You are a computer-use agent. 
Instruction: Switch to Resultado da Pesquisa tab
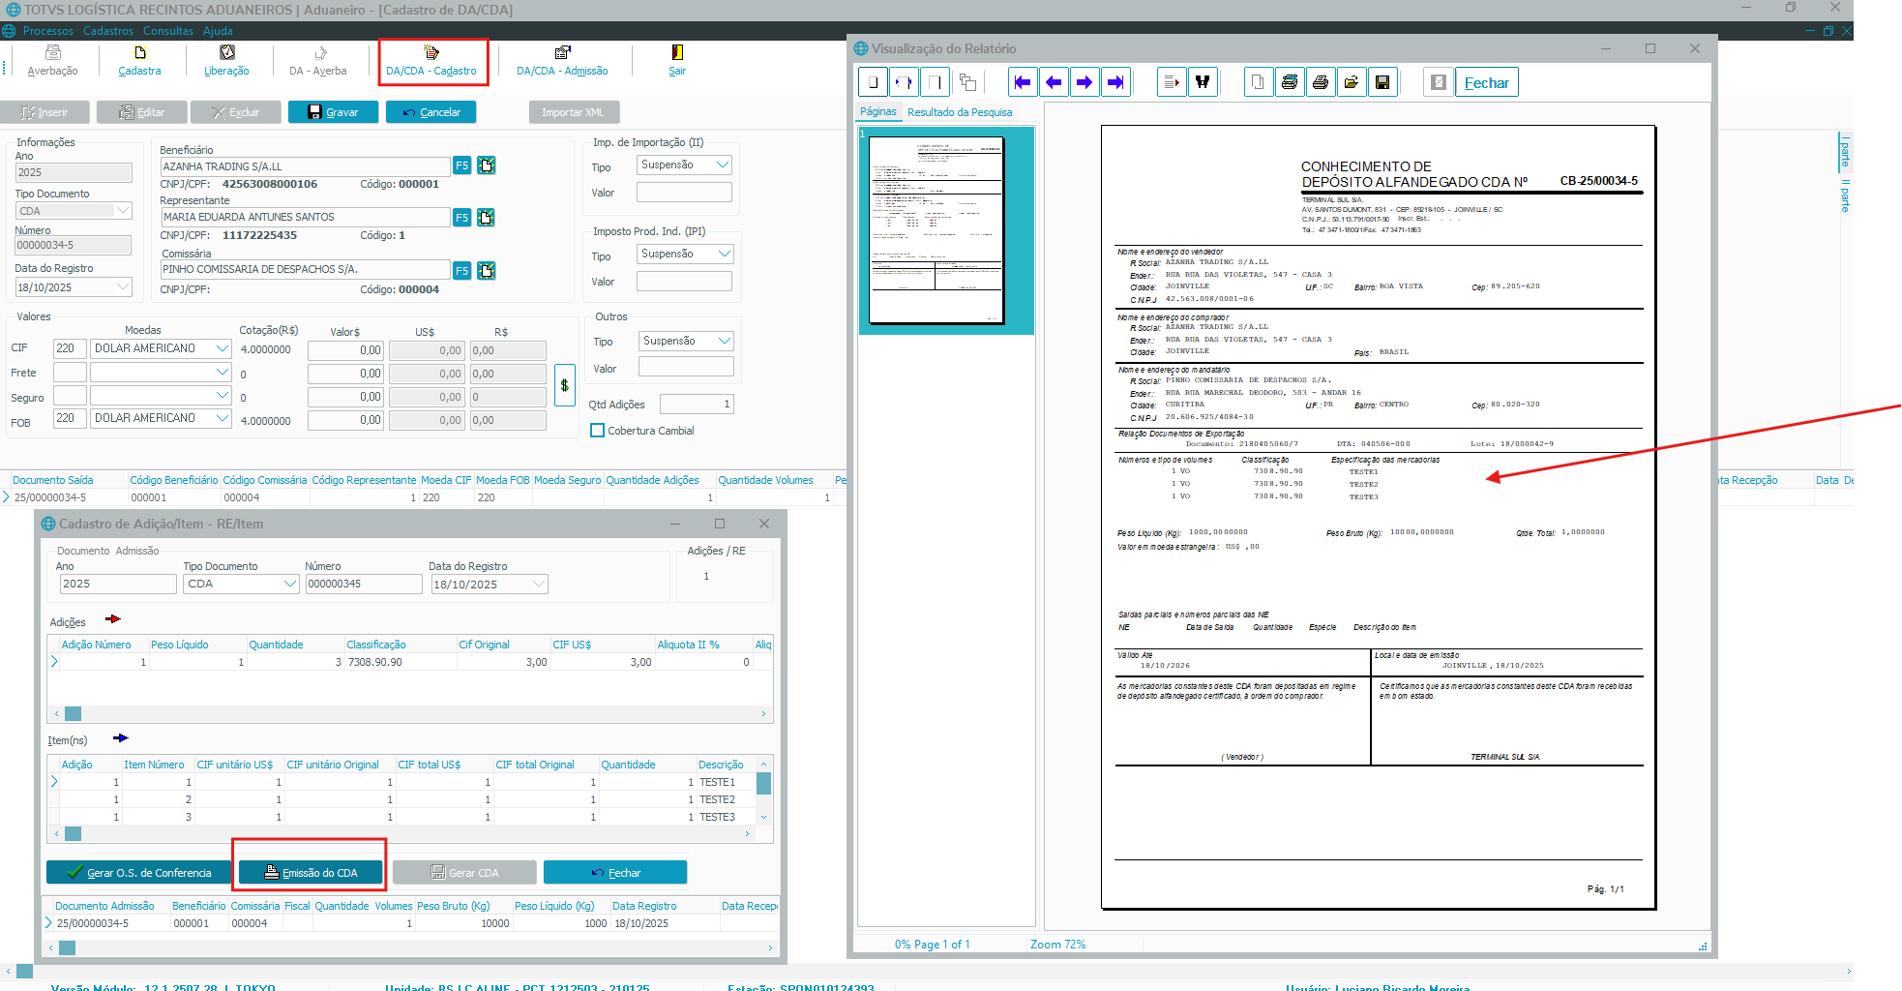coord(960,112)
